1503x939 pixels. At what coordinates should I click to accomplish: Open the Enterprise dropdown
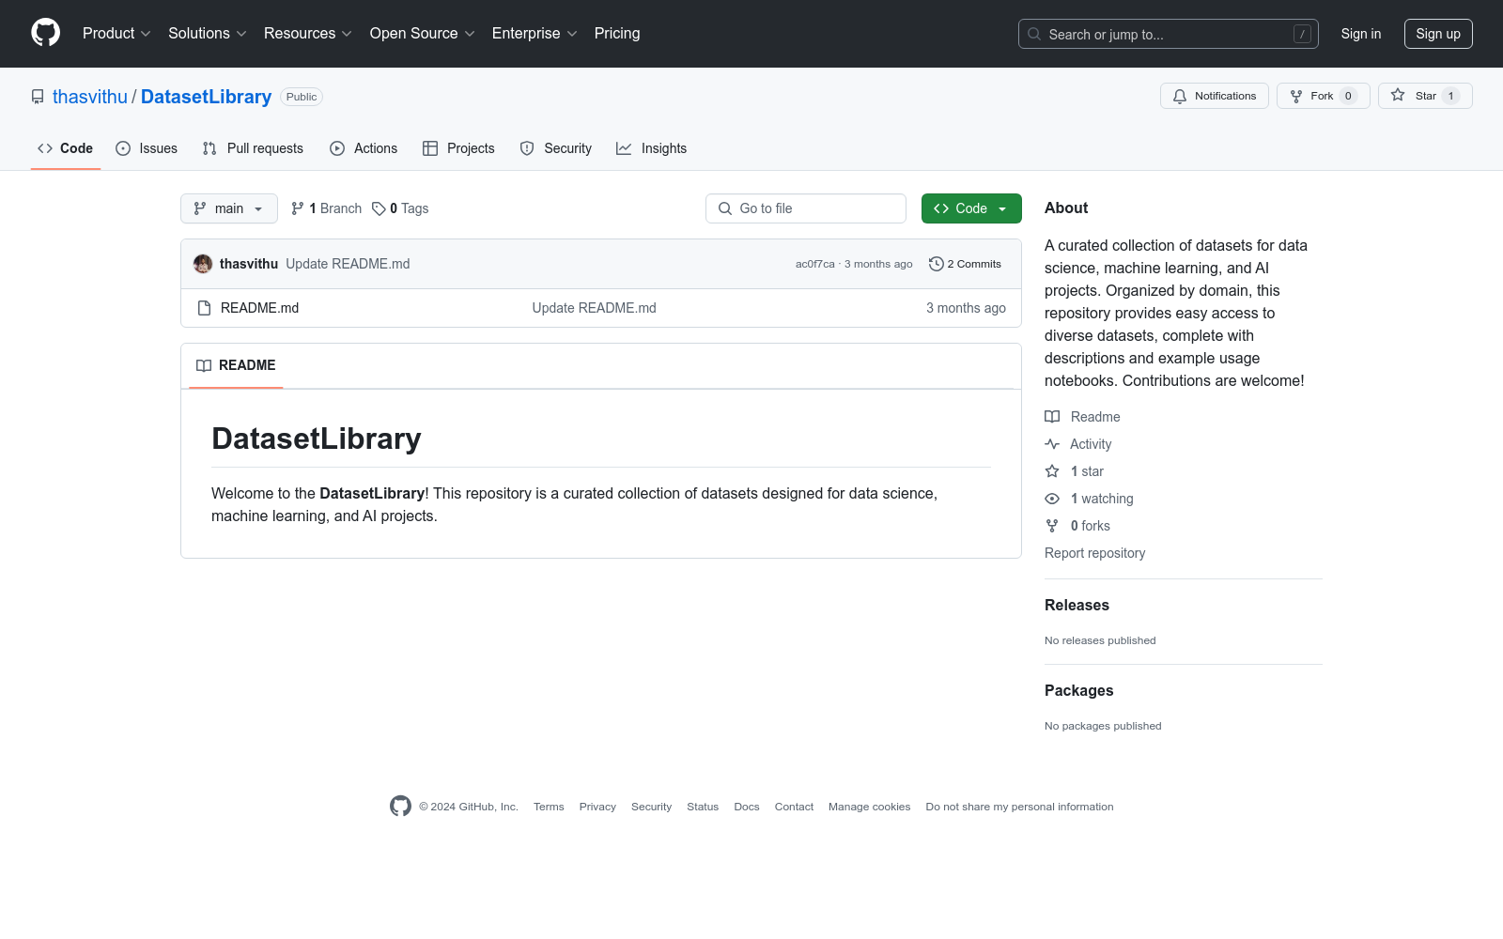coord(535,33)
